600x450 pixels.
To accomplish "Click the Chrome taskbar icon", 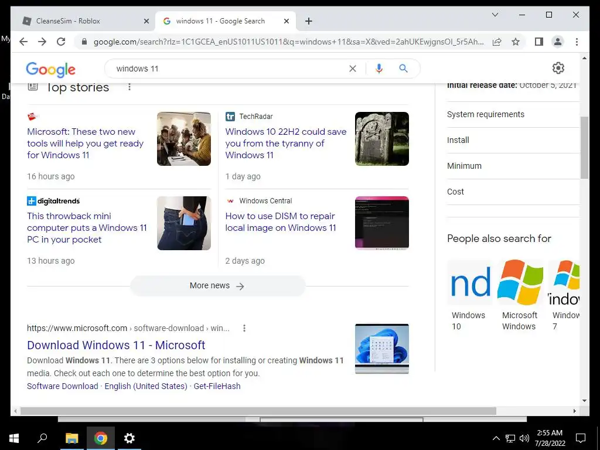I will point(101,438).
